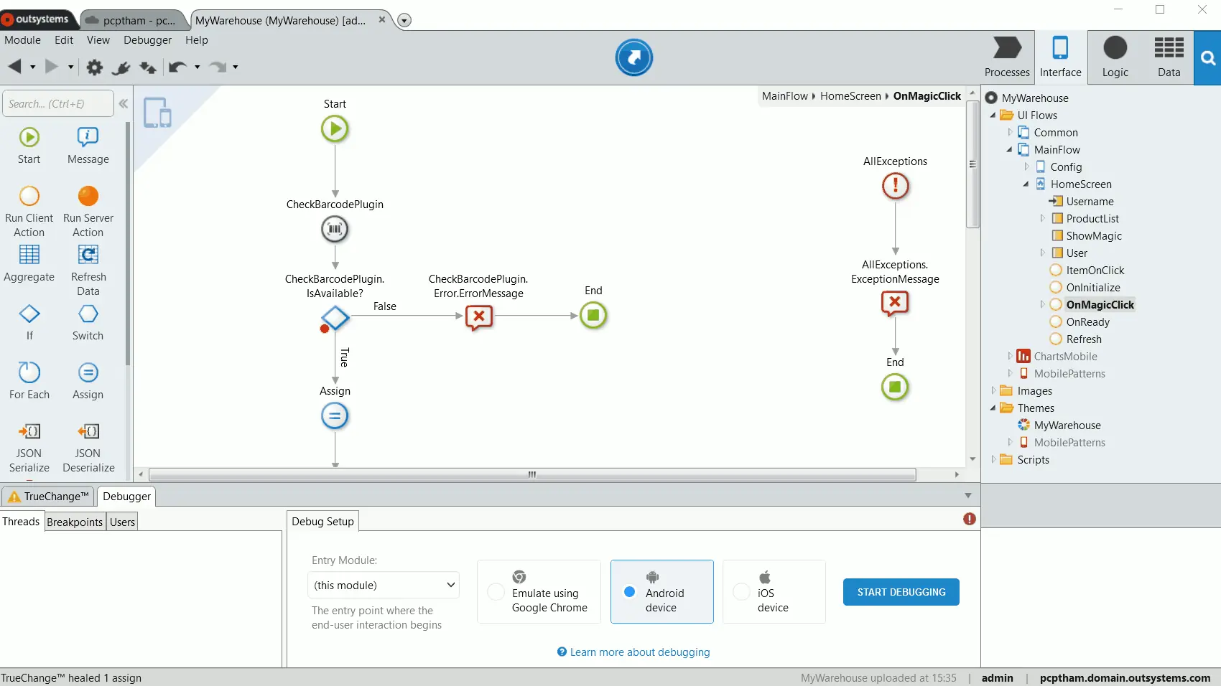1221x686 pixels.
Task: Open the View menu
Action: click(x=98, y=40)
